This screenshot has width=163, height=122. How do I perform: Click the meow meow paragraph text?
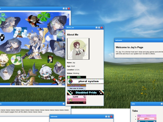click(x=34, y=111)
